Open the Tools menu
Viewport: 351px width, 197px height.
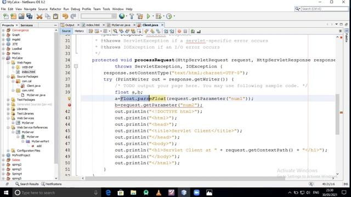(106, 9)
